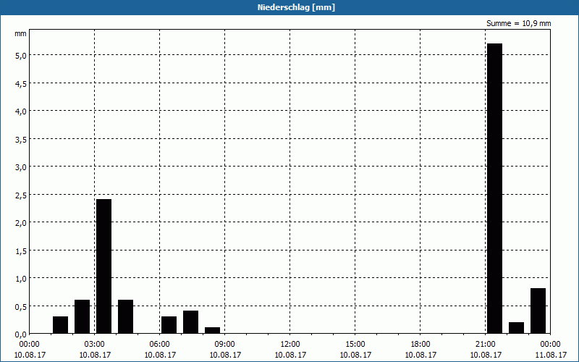Viewport: 579px width, 362px height.
Task: Click the '4,0' y-axis label
Action: click(21, 111)
